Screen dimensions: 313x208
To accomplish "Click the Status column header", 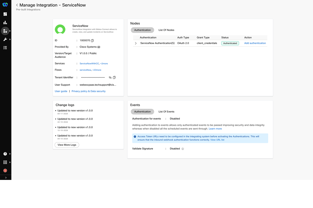I will [x=225, y=37].
